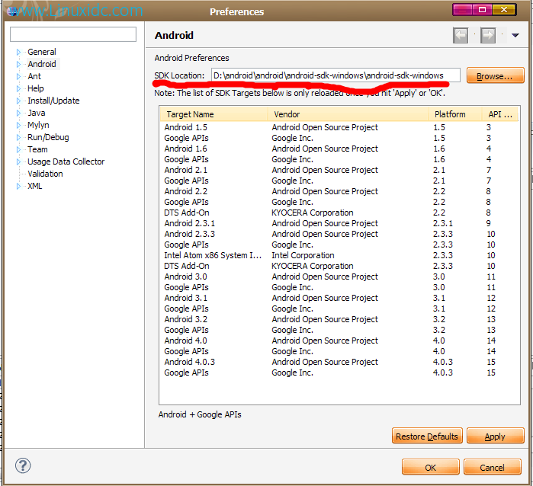This screenshot has width=533, height=486.
Task: Select the Android 2.3.3 target row
Action: click(x=339, y=234)
